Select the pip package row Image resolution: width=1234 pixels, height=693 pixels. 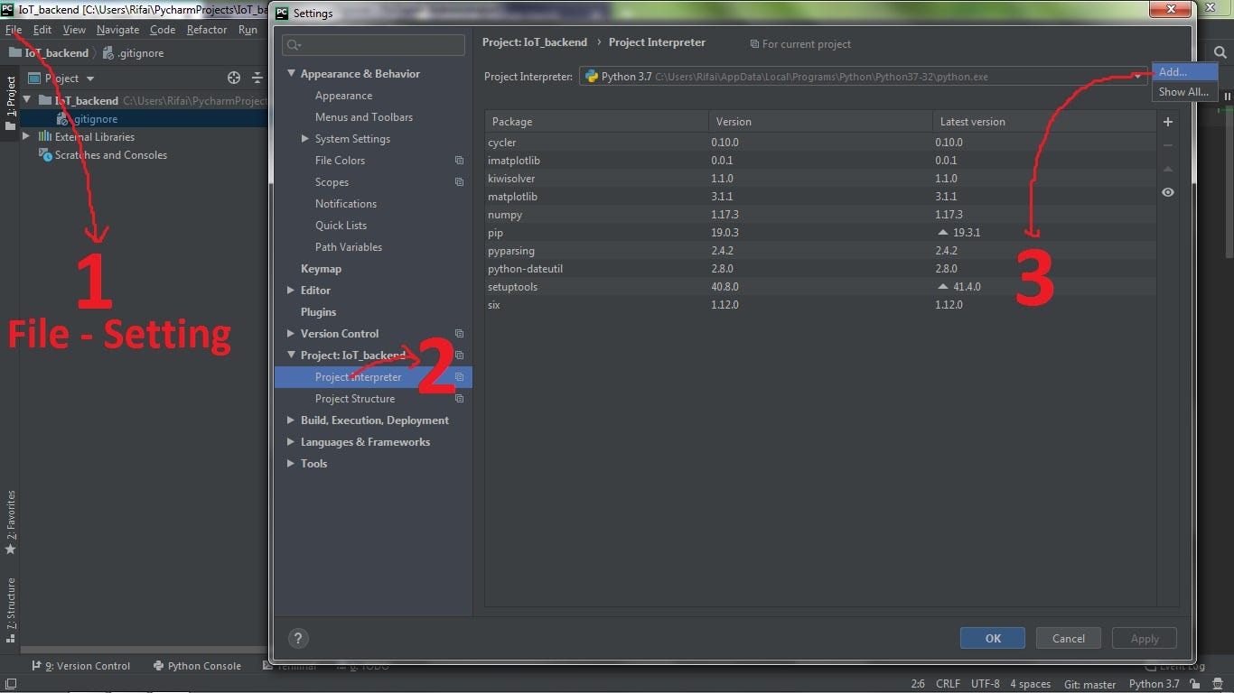[820, 233]
